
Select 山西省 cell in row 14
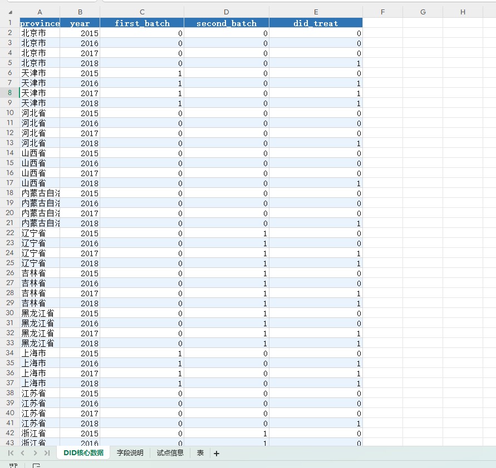(40, 153)
